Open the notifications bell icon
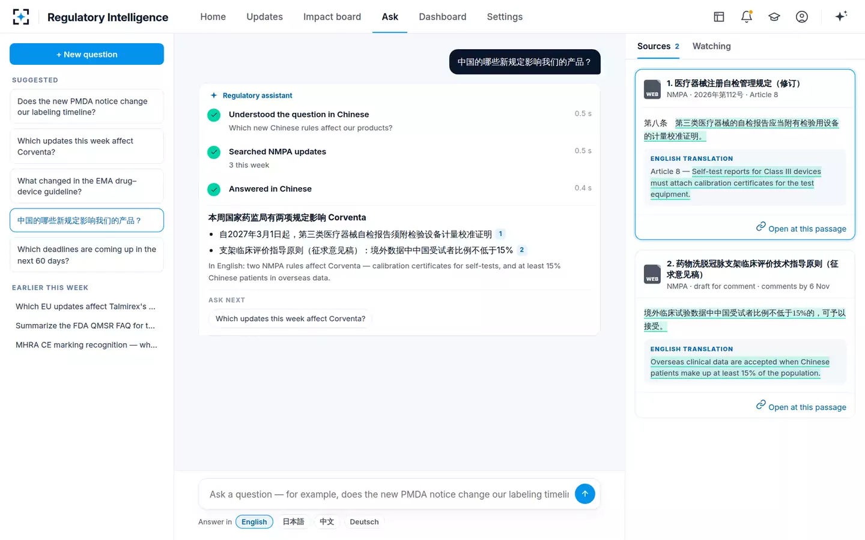Image resolution: width=865 pixels, height=540 pixels. [747, 17]
